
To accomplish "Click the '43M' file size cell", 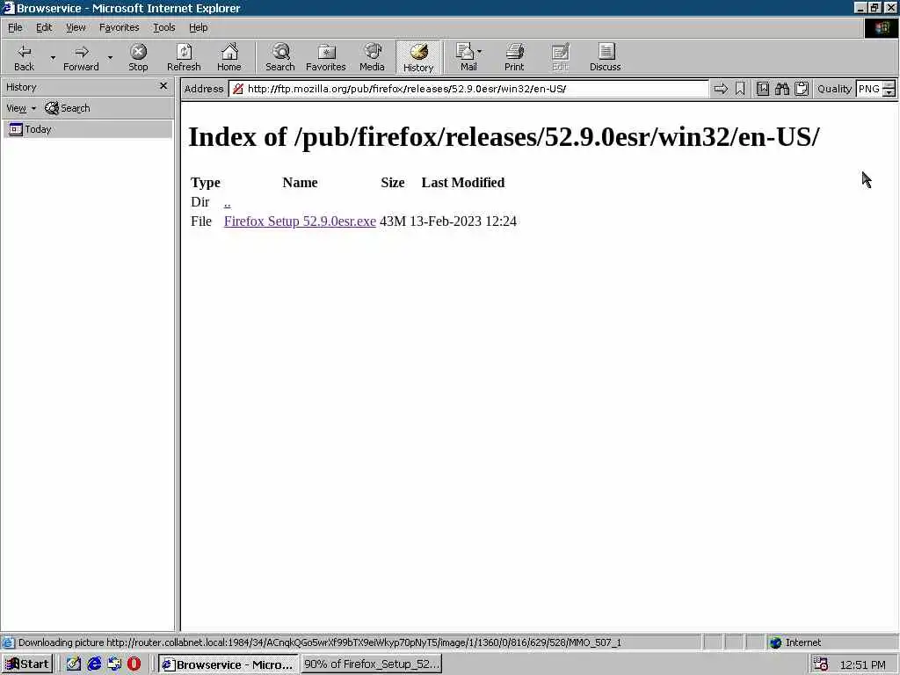I will click(x=393, y=221).
